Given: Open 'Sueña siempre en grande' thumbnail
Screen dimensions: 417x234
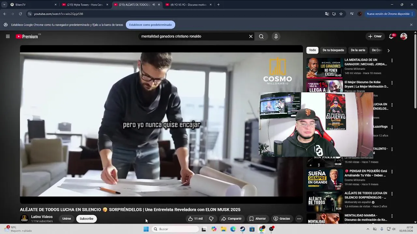Looking at the screenshot, I should pyautogui.click(x=324, y=179).
